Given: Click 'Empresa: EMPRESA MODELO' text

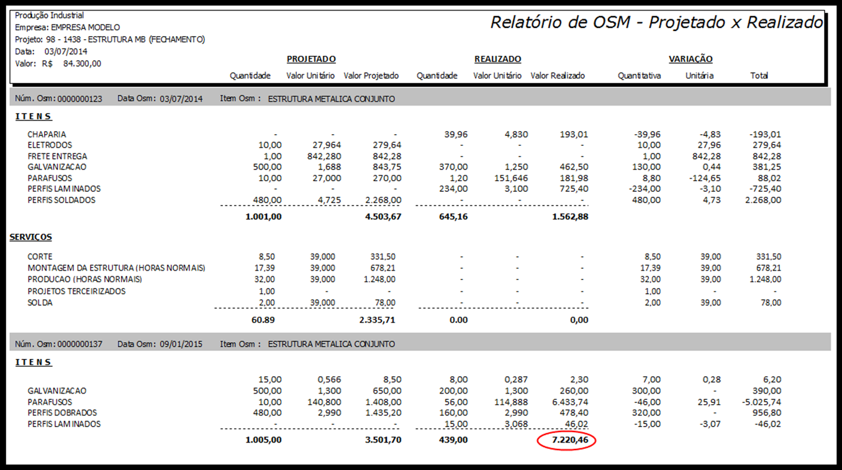Looking at the screenshot, I should [68, 27].
